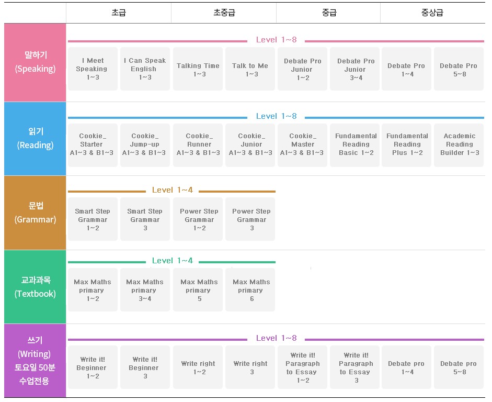This screenshot has height=402, width=492.
Task: Click the Grammar Level 1~4 label
Action: (172, 190)
